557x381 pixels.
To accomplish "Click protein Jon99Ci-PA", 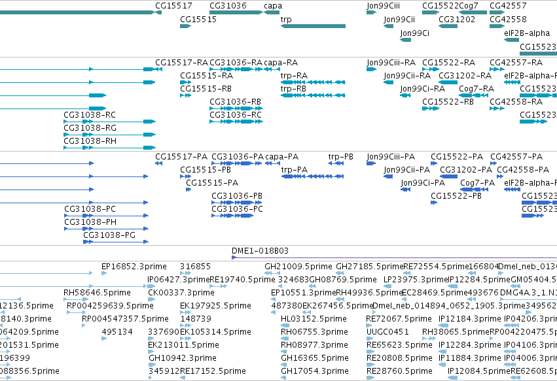I will 423,183.
